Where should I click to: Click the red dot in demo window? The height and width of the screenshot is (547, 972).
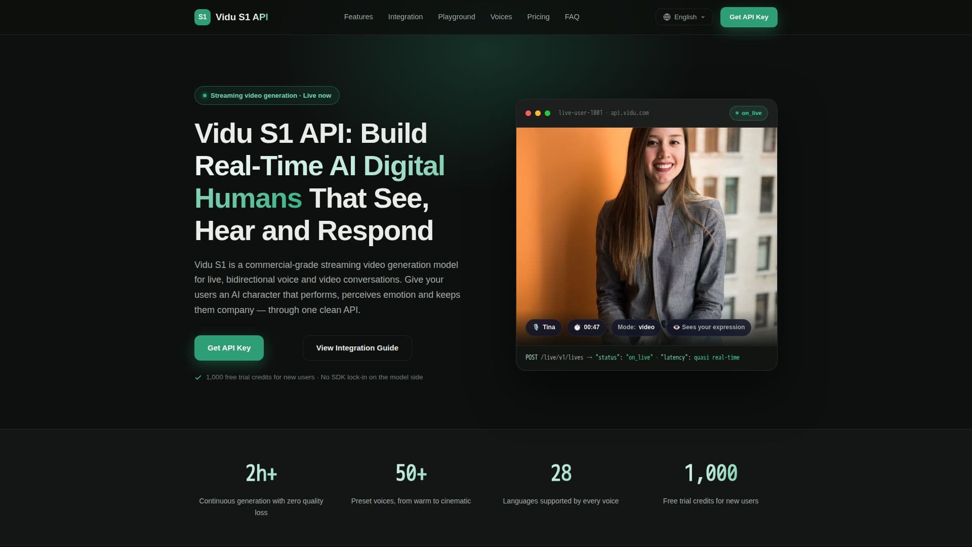pos(528,113)
